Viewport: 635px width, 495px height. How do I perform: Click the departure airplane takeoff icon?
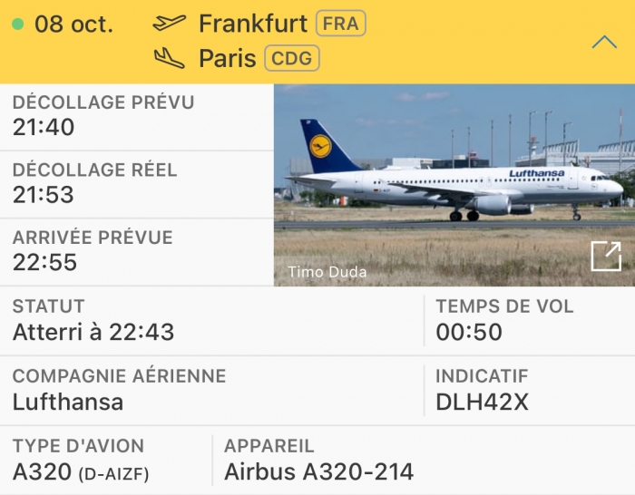[x=170, y=23]
